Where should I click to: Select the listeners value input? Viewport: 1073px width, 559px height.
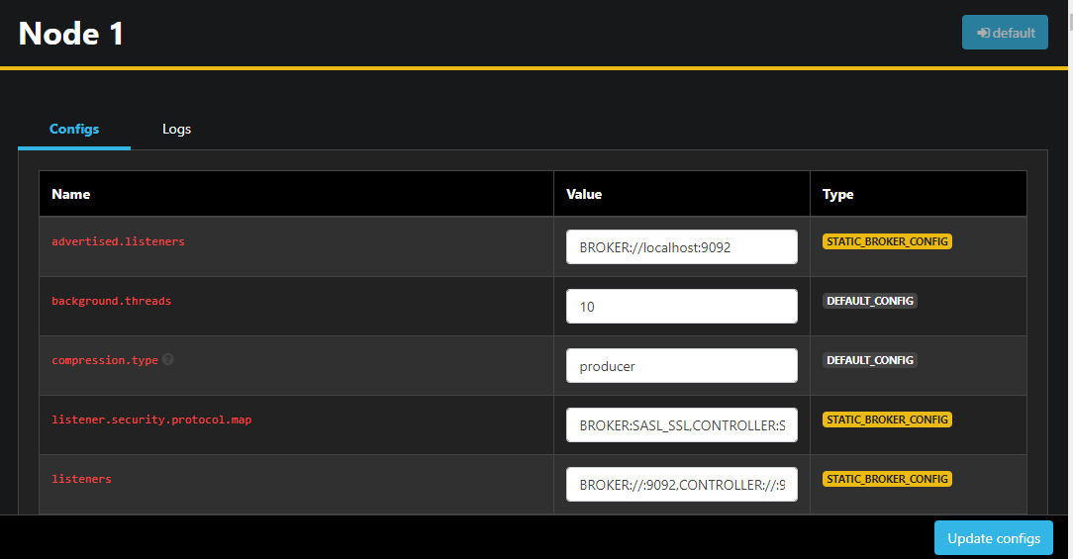click(681, 485)
